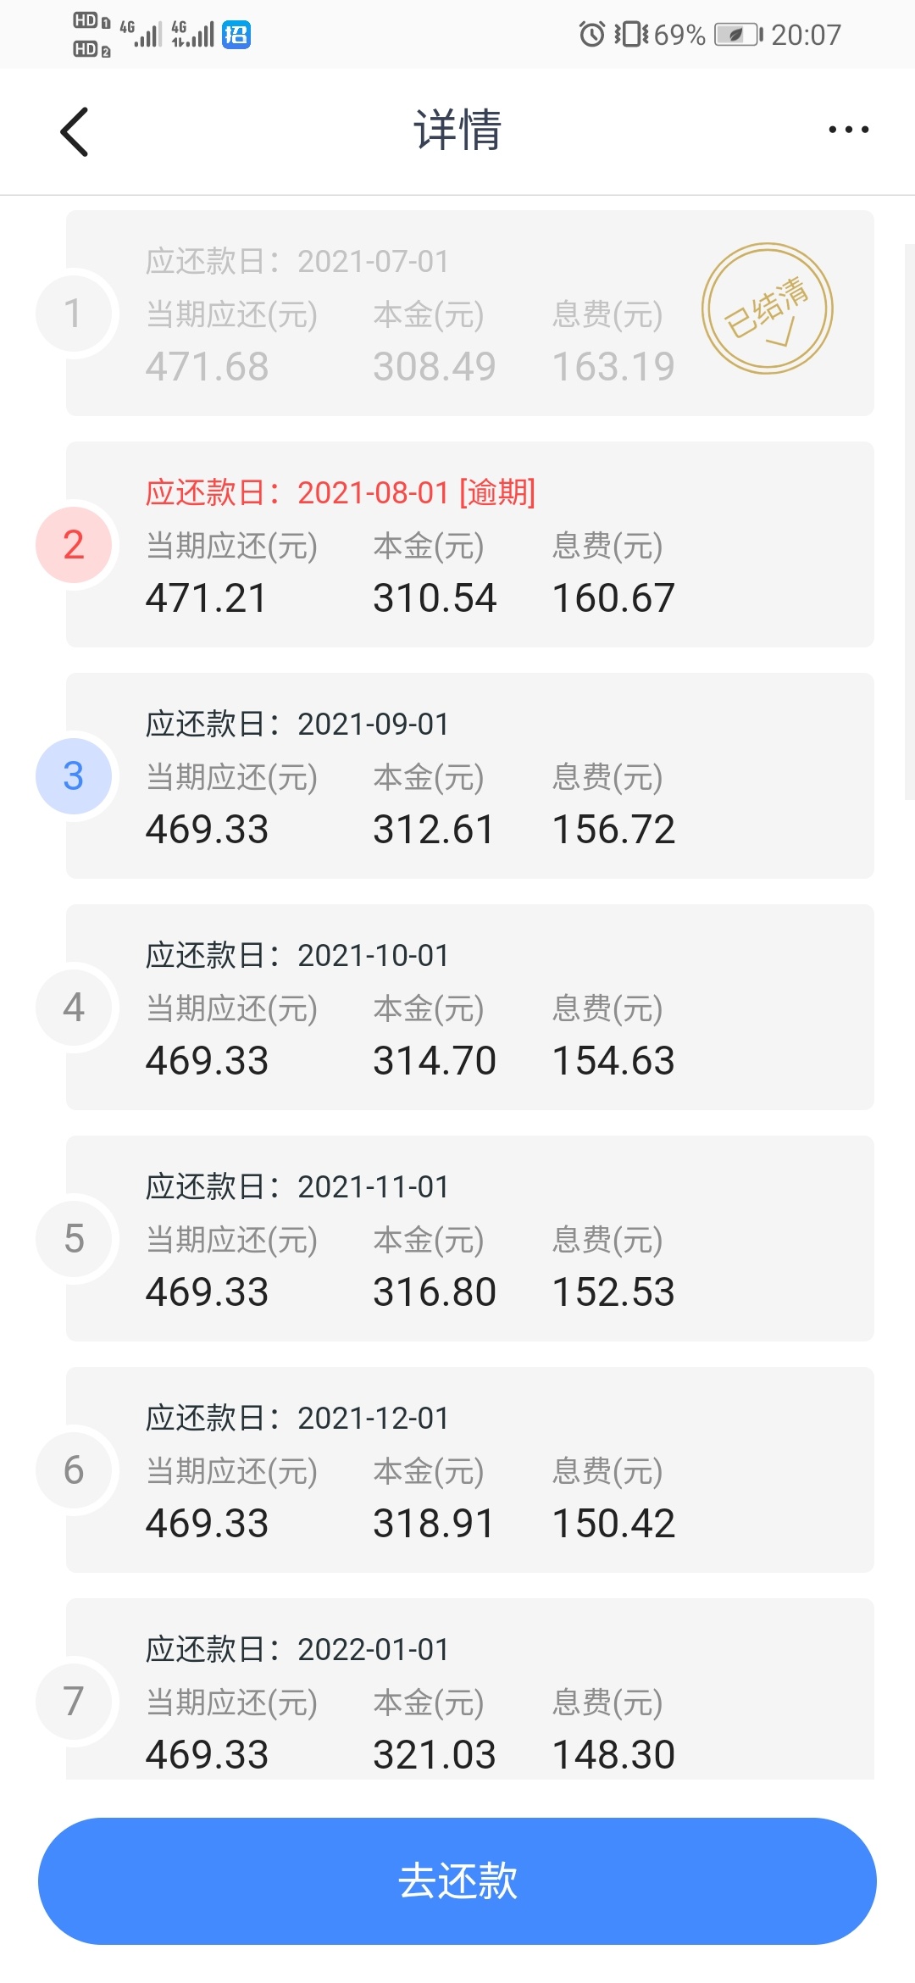Select the 2021-10-01 repayment entry

[470, 1007]
